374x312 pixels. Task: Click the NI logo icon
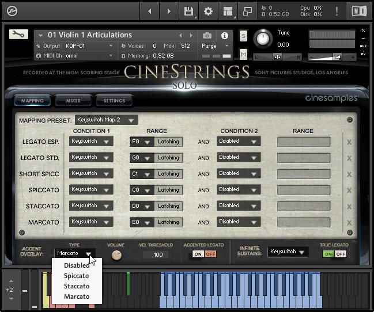pyautogui.click(x=359, y=11)
